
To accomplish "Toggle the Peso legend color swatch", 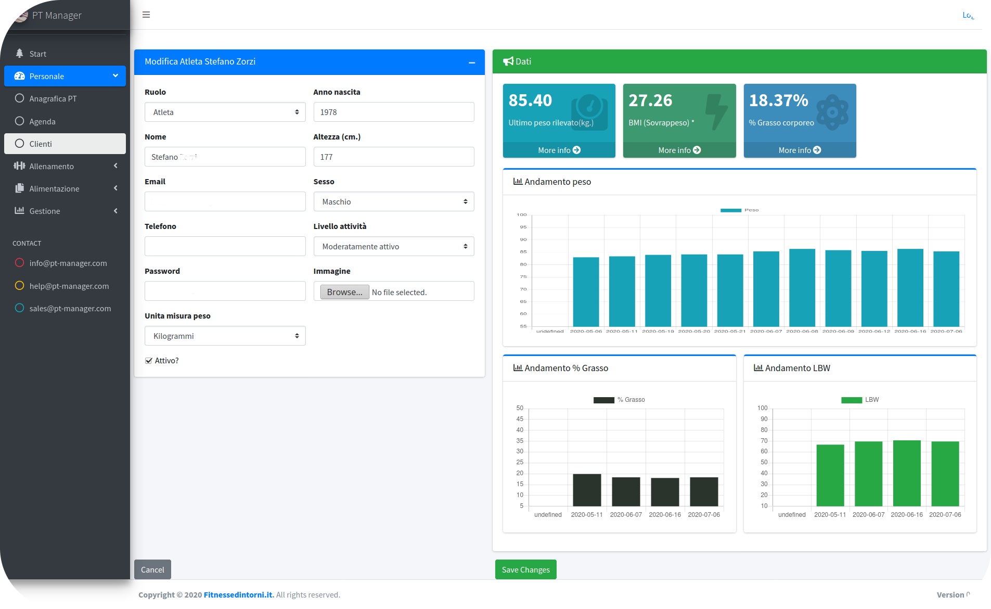I will coord(730,210).
